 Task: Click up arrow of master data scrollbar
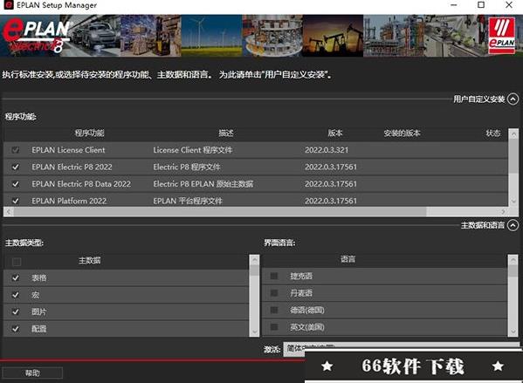pyautogui.click(x=254, y=260)
